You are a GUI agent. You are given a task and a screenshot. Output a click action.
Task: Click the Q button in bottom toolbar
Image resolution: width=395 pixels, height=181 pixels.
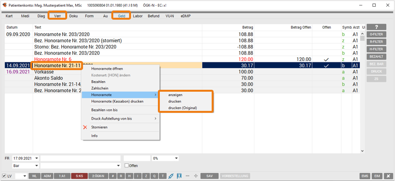pyautogui.click(x=155, y=176)
